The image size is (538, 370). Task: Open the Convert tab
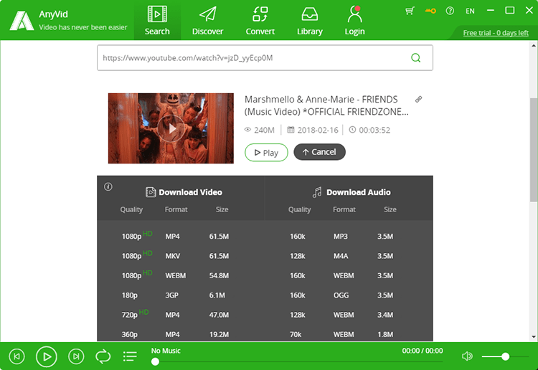click(x=260, y=20)
